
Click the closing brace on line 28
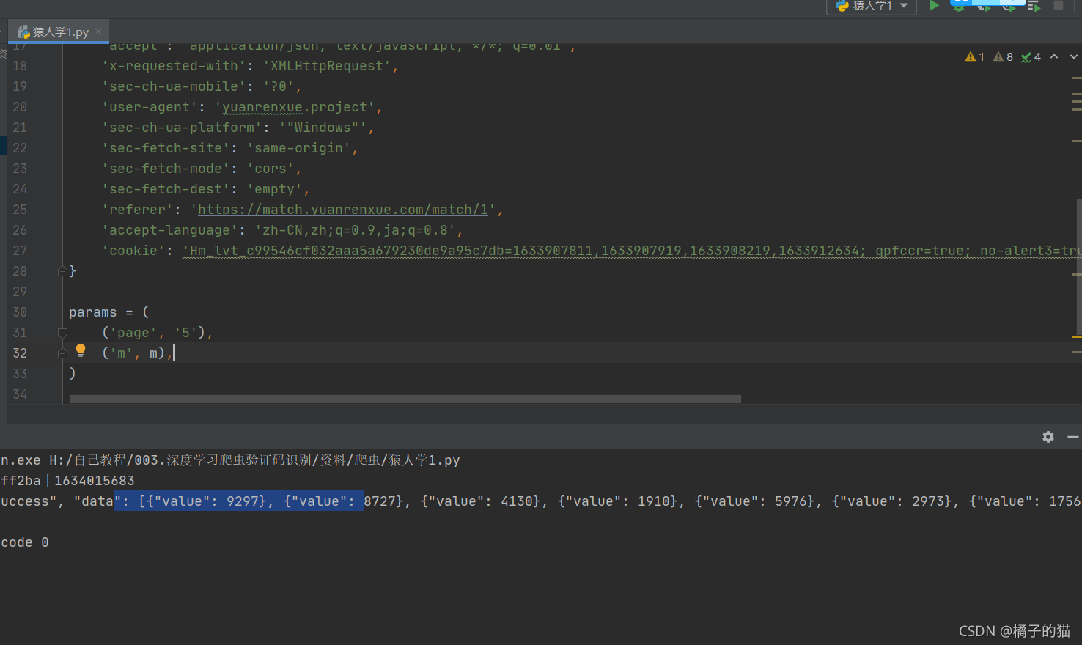[x=73, y=271]
